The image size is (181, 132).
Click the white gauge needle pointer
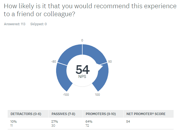[100, 67]
